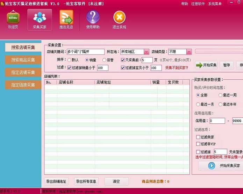Screen dimensions: 243x194
Task: Click the No. column header
Action: coord(51,82)
